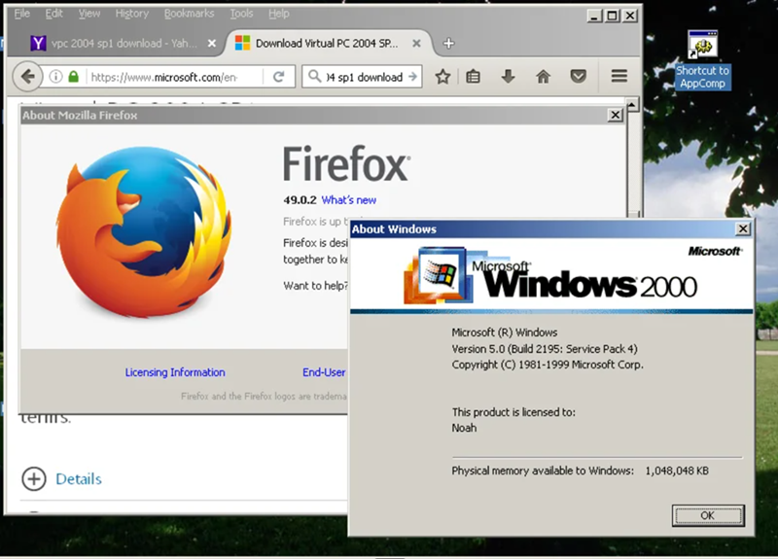Open the History menu

pos(132,14)
